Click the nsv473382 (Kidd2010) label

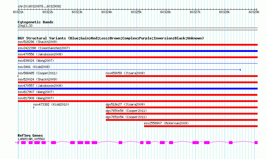click(51, 104)
